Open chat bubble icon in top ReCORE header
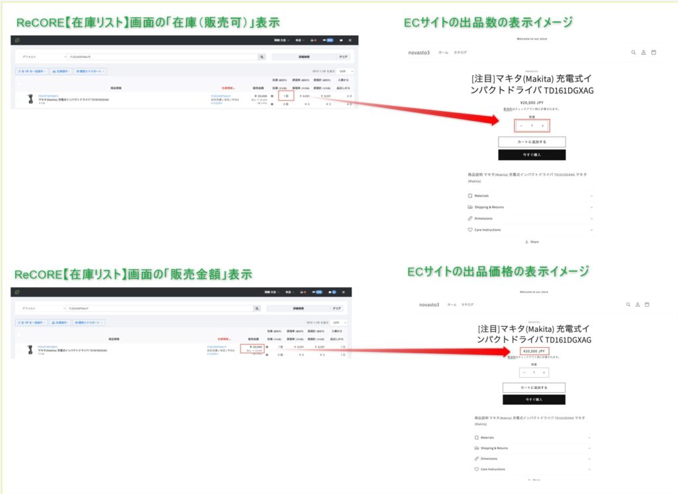The image size is (678, 494). pos(341,40)
